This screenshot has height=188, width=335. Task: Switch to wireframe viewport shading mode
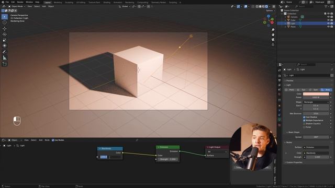(x=257, y=6)
